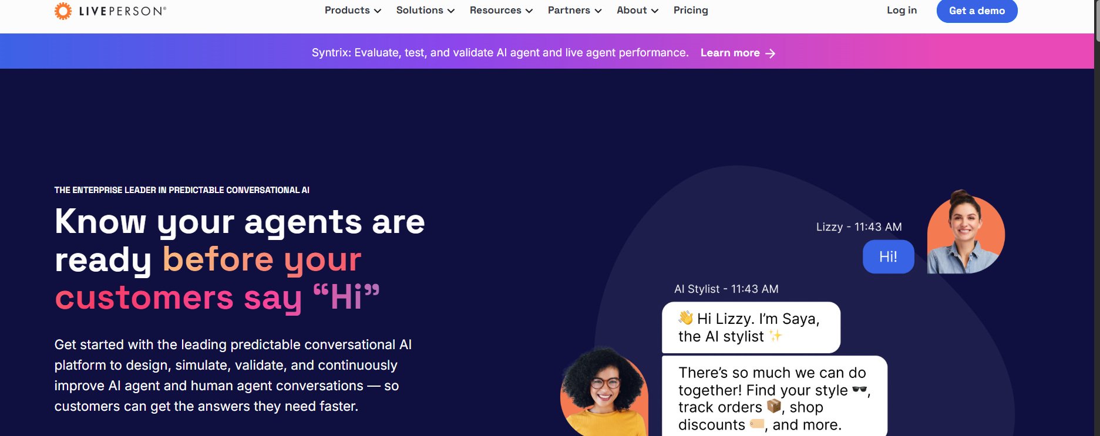The width and height of the screenshot is (1100, 436).
Task: Click the sparkles emoji after stylist
Action: [x=775, y=336]
